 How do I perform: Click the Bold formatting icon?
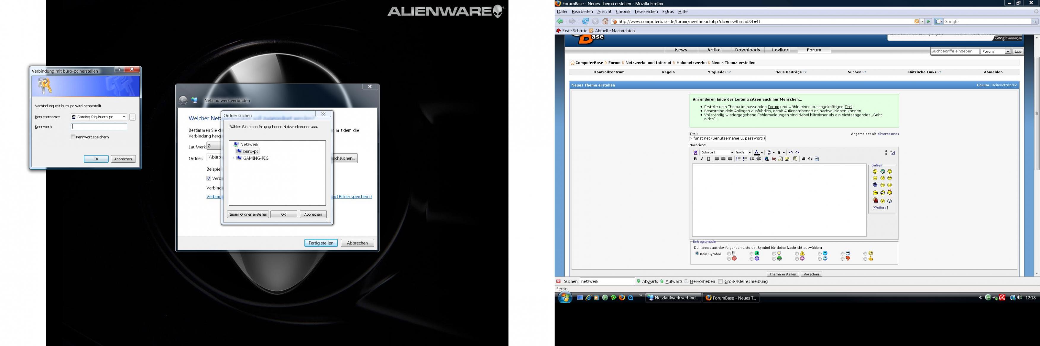point(695,159)
